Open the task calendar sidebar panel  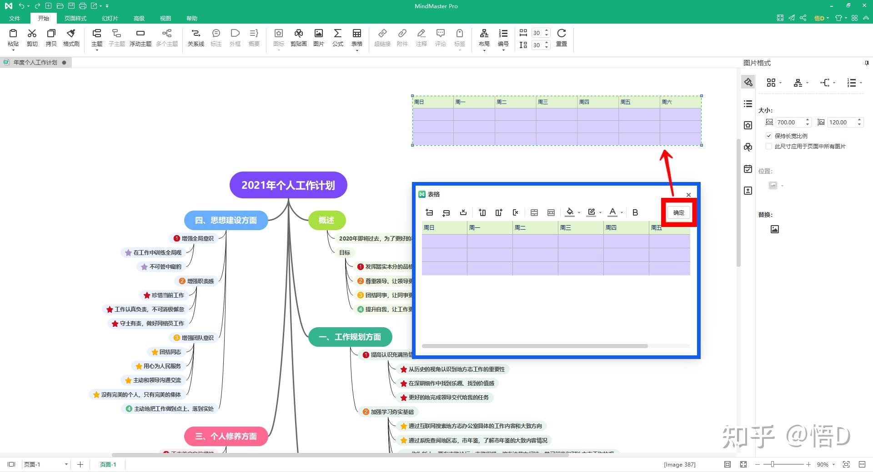point(748,169)
